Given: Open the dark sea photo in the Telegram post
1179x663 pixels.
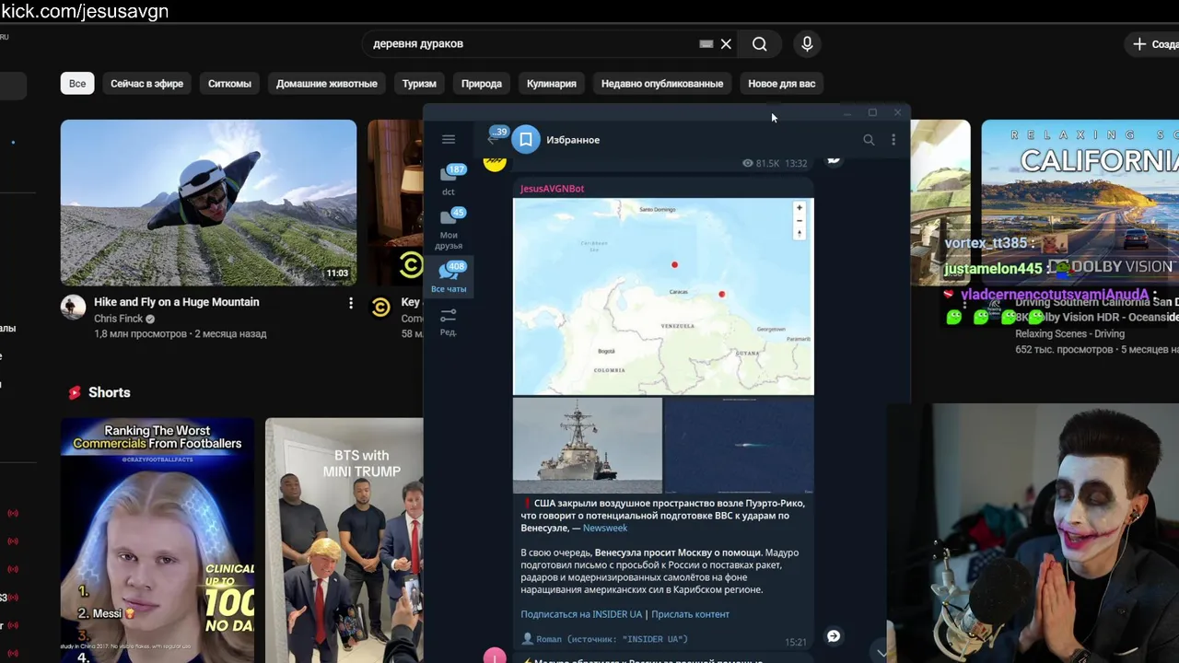Looking at the screenshot, I should pyautogui.click(x=739, y=446).
